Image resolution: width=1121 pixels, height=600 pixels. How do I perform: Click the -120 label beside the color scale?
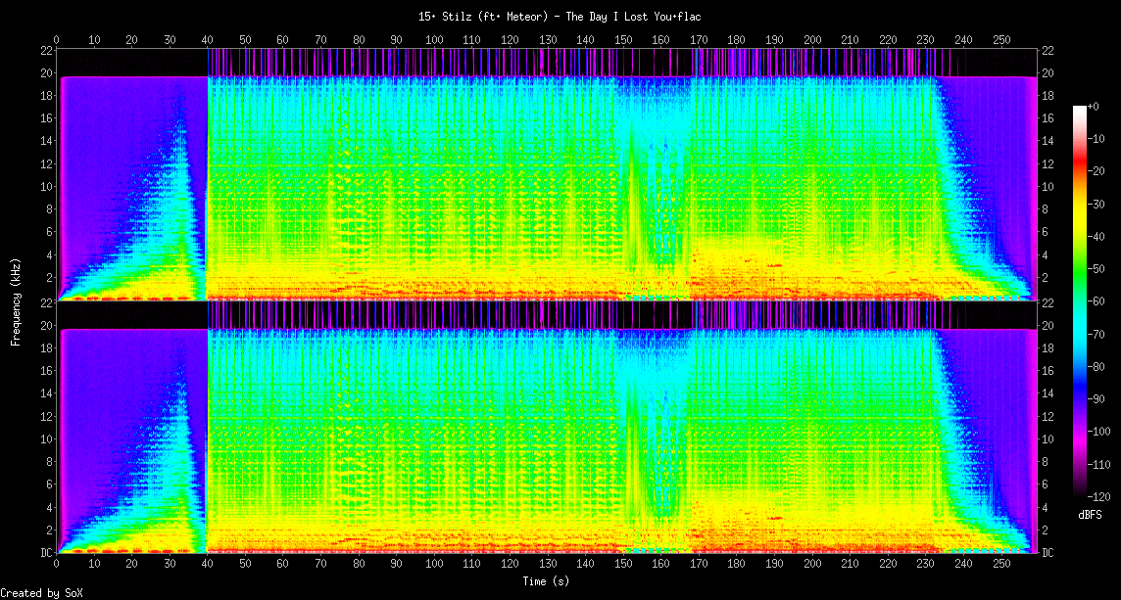[1097, 496]
